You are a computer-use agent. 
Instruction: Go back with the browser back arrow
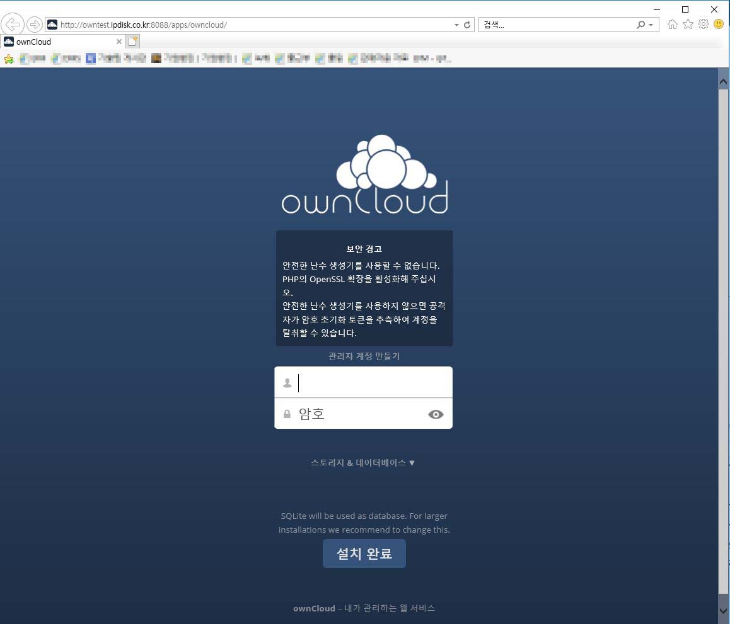click(x=13, y=24)
